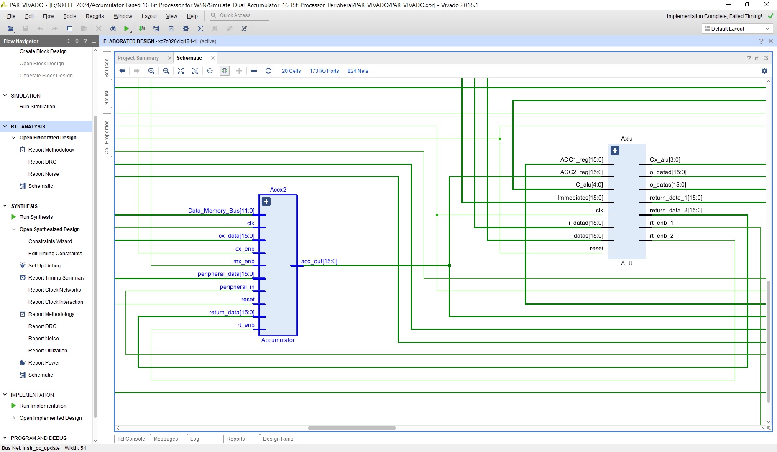Image resolution: width=777 pixels, height=452 pixels.
Task: Zoom in on the schematic
Action: (151, 71)
